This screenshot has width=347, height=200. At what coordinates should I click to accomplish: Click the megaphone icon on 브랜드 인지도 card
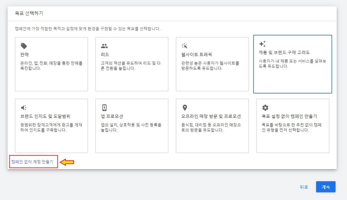24,107
